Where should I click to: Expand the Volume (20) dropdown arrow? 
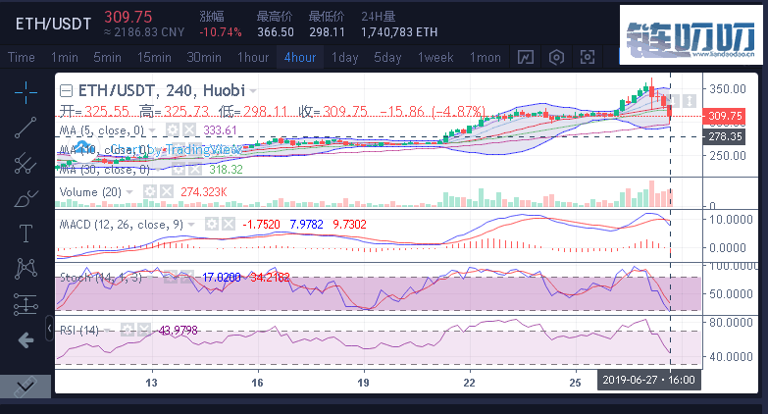coord(129,192)
